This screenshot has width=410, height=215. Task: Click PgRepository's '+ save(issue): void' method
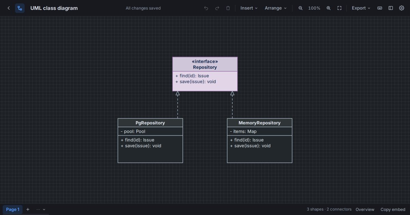click(141, 146)
